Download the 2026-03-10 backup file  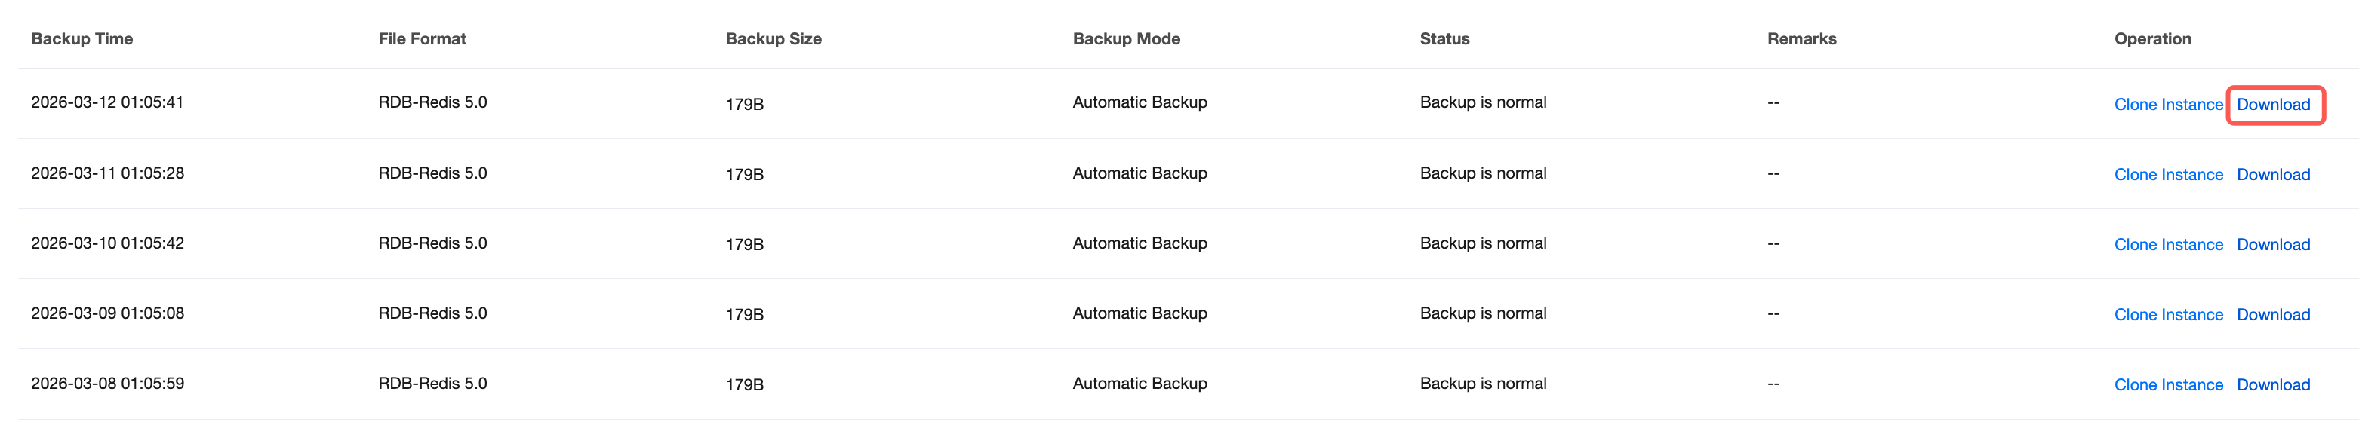click(x=2273, y=245)
